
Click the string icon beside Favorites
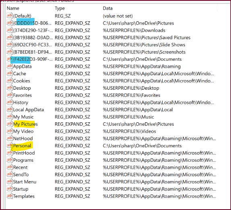(x=10, y=95)
